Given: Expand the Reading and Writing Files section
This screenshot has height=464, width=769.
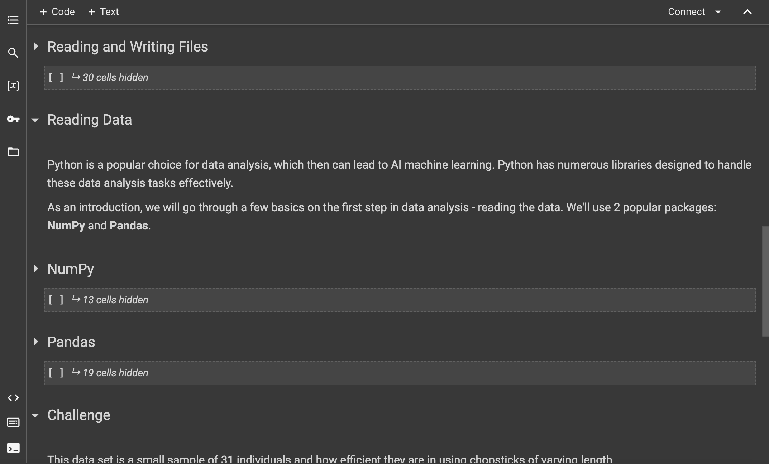Looking at the screenshot, I should (36, 47).
